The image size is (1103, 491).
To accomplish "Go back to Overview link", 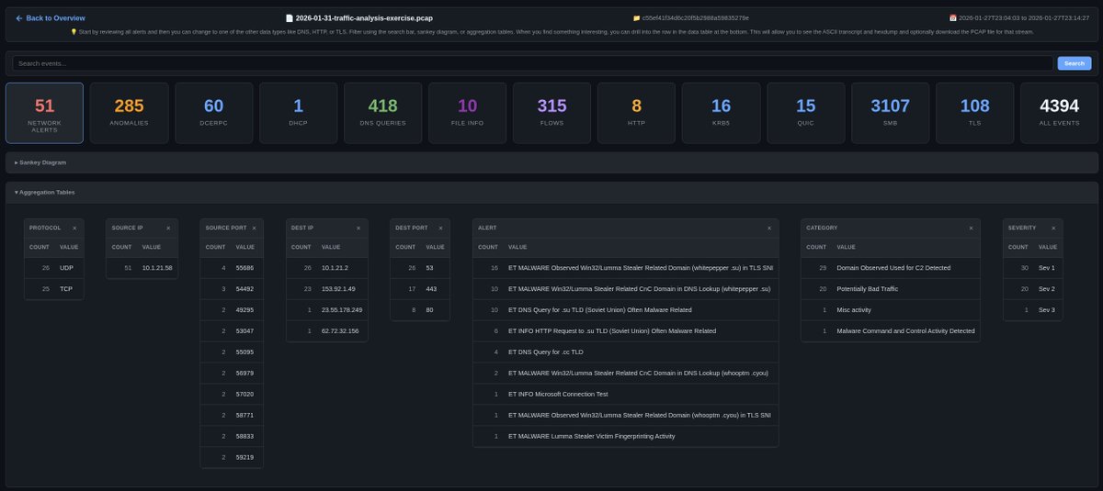I will click(x=51, y=17).
